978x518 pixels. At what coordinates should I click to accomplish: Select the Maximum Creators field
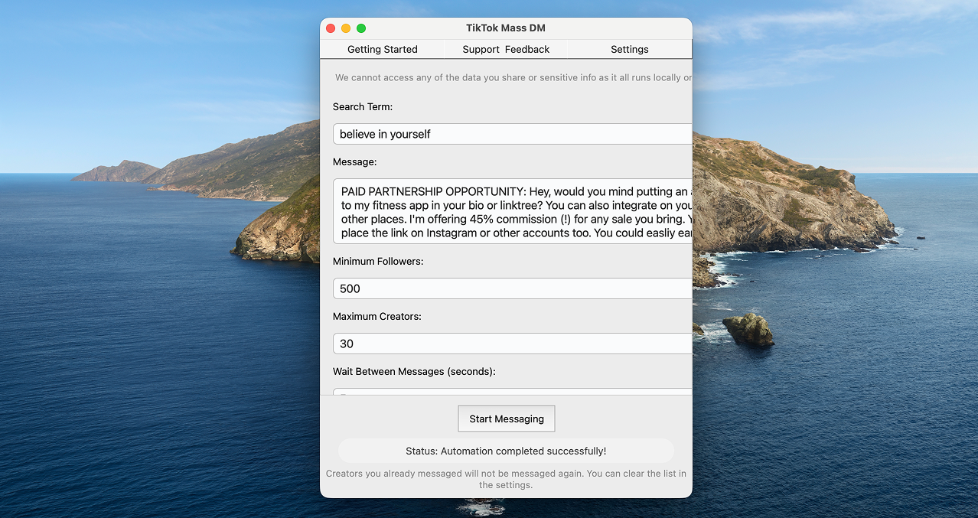513,344
